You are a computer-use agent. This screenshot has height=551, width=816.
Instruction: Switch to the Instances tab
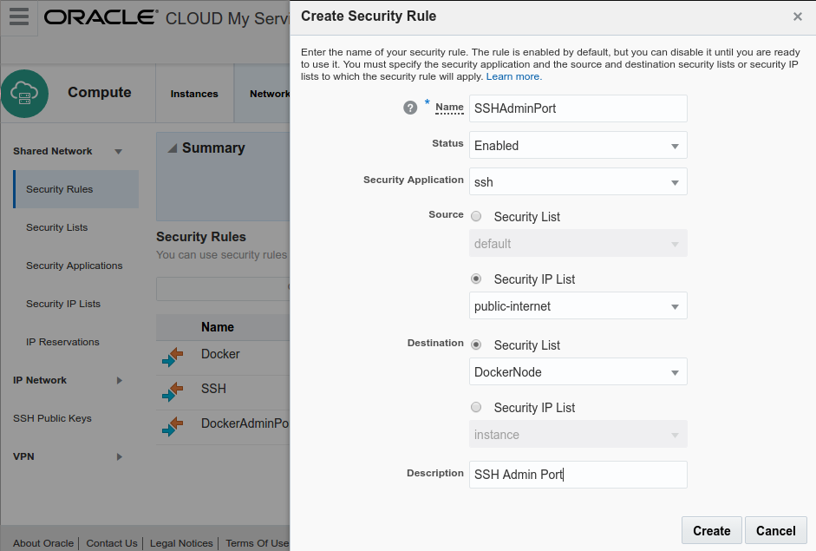point(194,94)
